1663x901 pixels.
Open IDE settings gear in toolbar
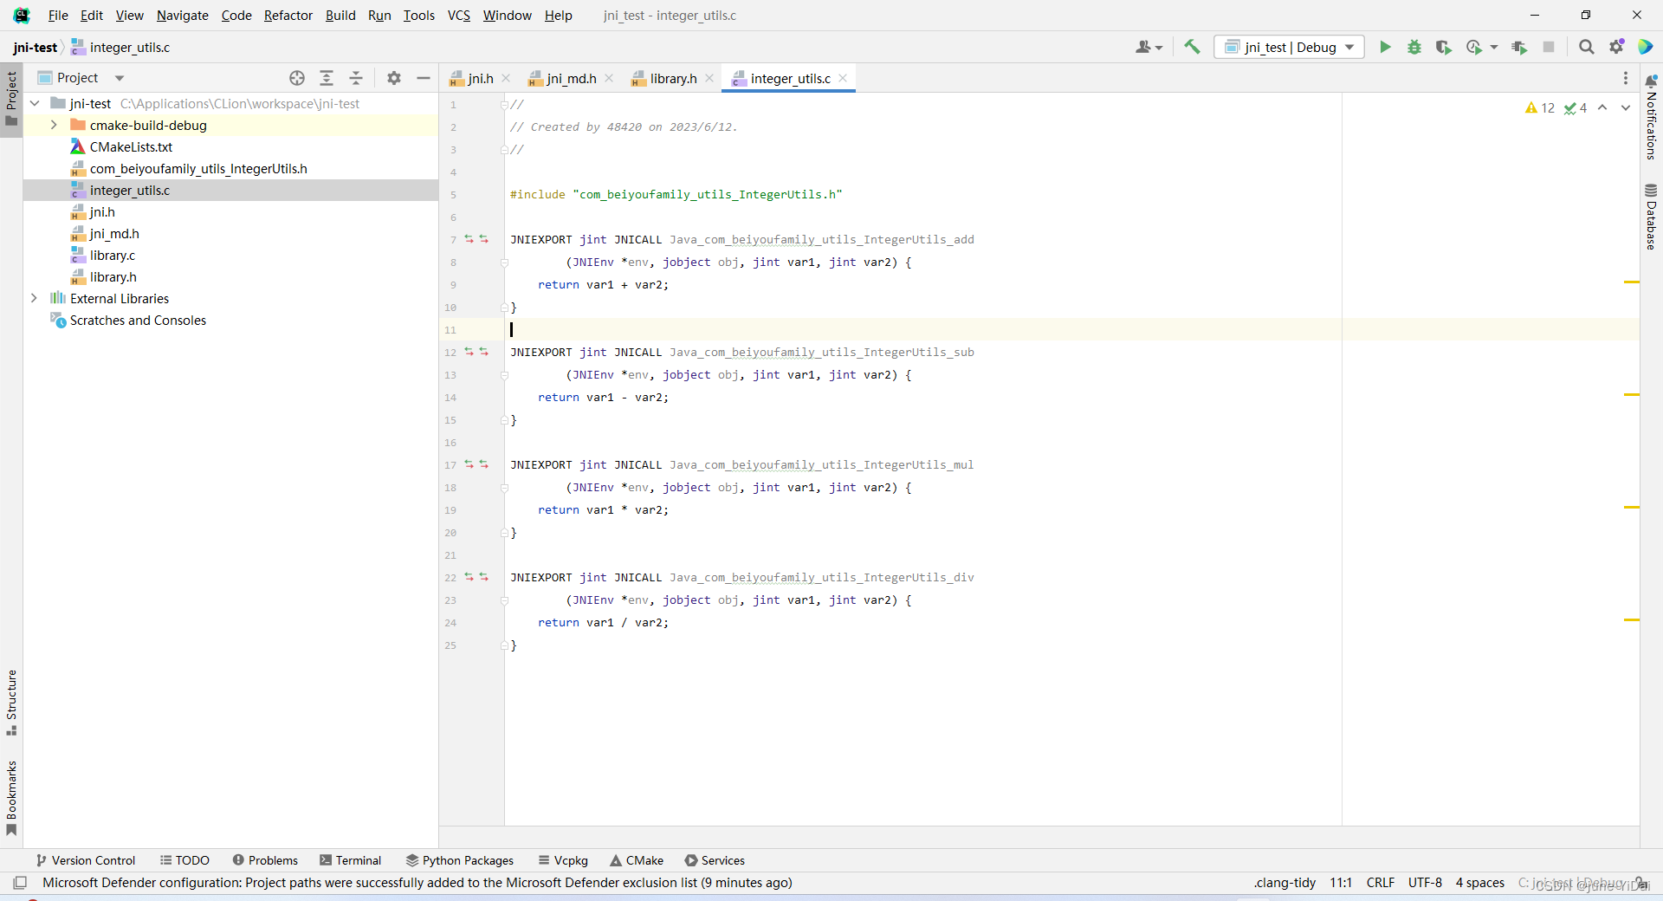(1616, 47)
